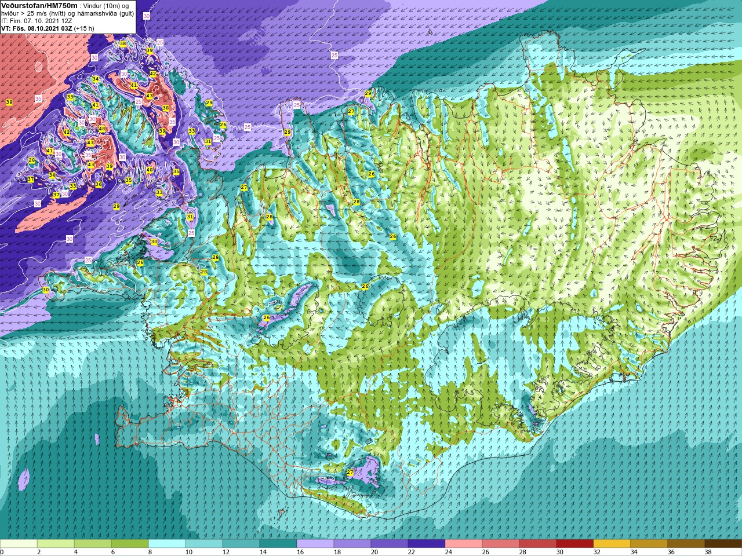This screenshot has height=556, width=742.
Task: Select the 30–32 m/s dark red legend swatch
Action: 575,544
